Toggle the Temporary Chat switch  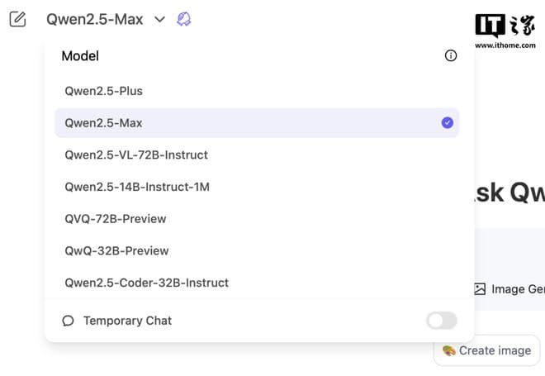click(441, 321)
